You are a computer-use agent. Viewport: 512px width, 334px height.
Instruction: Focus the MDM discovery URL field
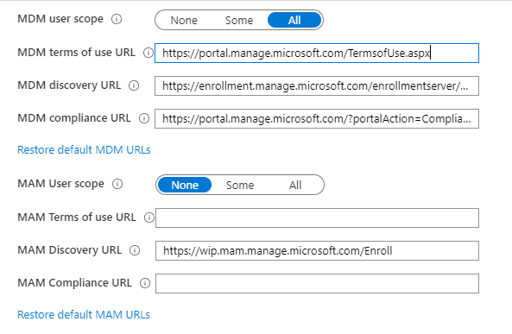click(317, 85)
